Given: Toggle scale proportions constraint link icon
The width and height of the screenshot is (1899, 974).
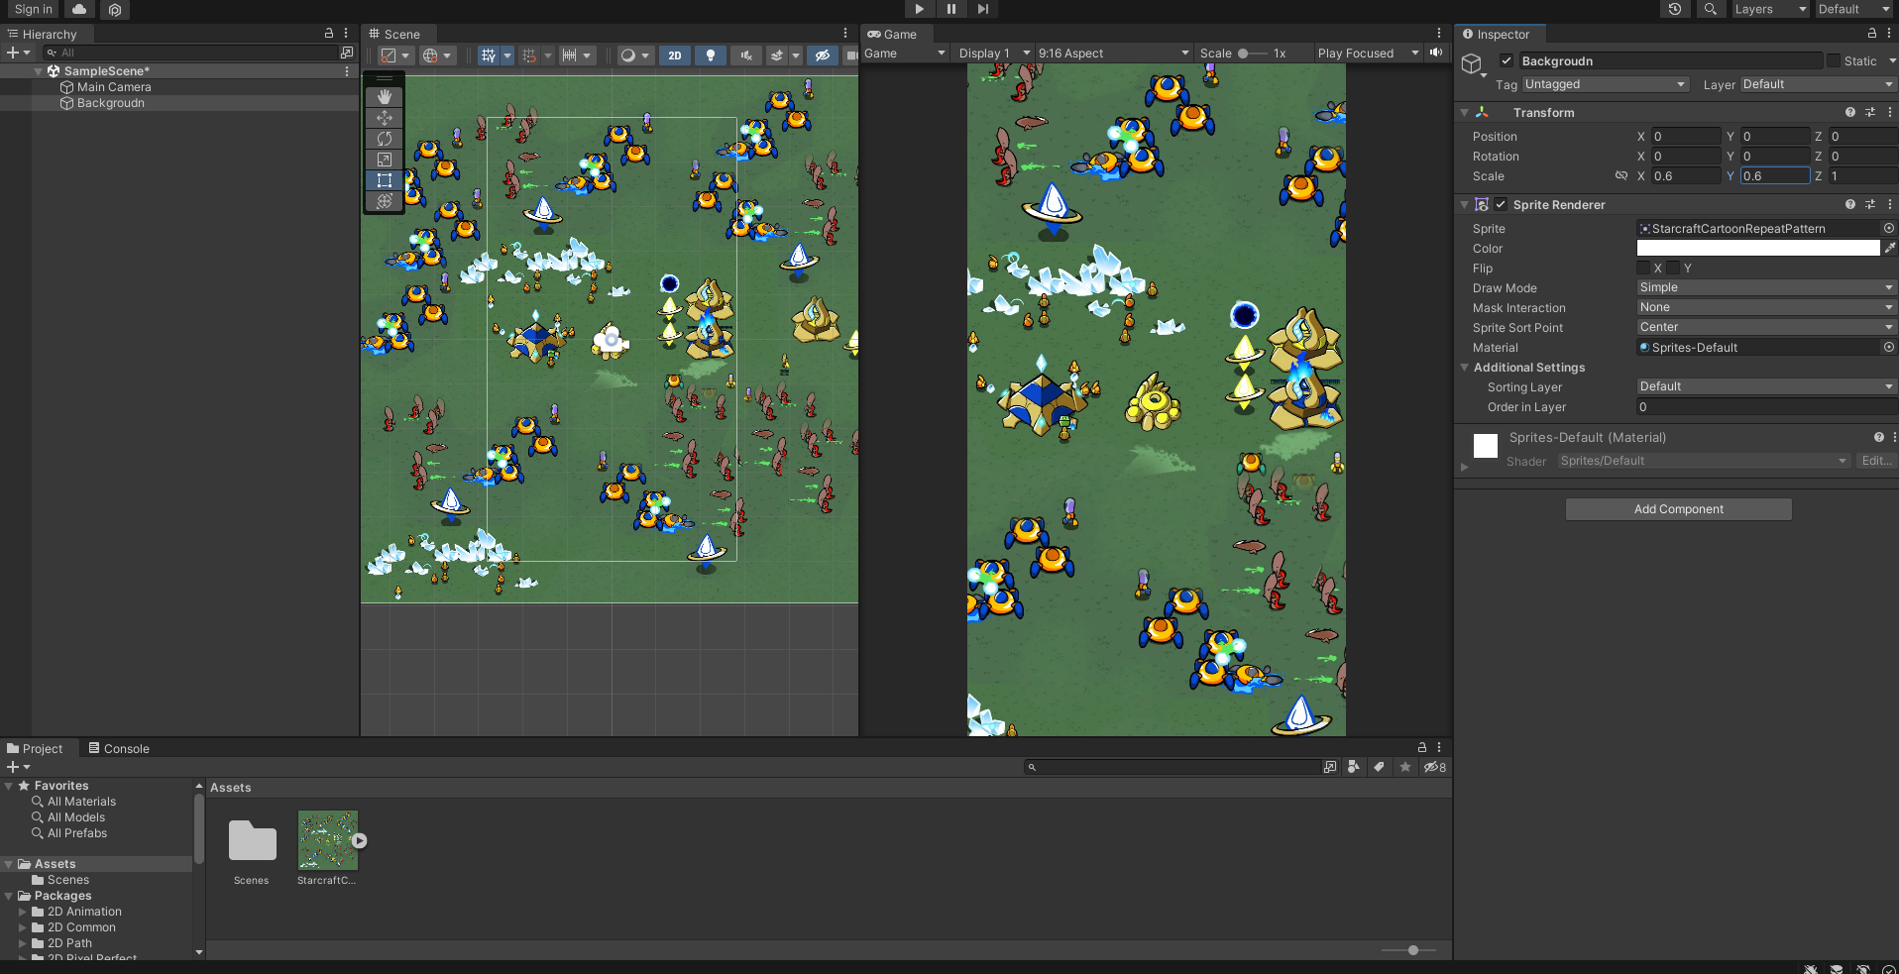Looking at the screenshot, I should 1621,175.
